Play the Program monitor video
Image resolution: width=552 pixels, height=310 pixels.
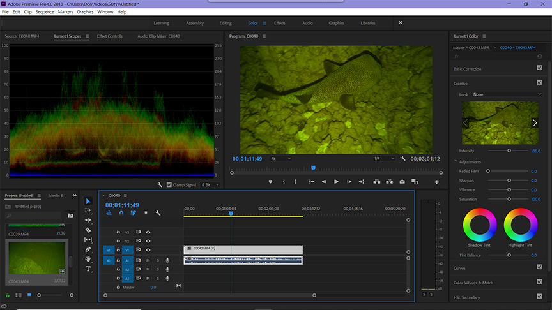(336, 182)
